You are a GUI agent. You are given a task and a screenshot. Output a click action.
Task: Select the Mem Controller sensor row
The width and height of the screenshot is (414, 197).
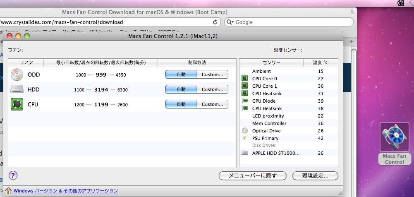pos(289,123)
